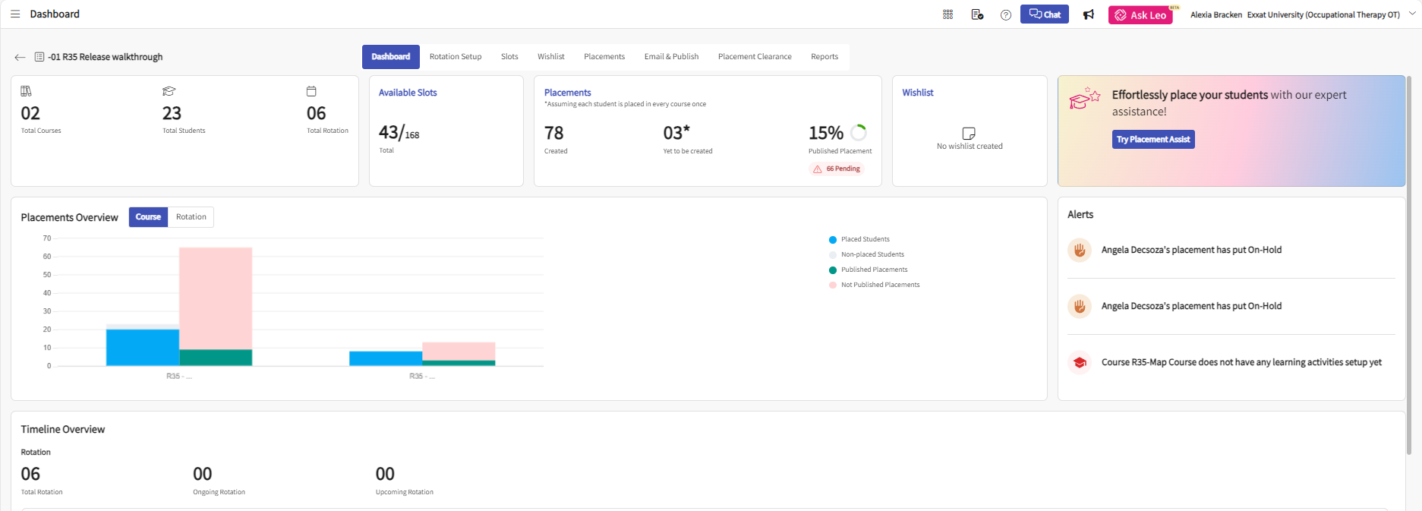Click the megaphone announcements icon

click(1088, 14)
